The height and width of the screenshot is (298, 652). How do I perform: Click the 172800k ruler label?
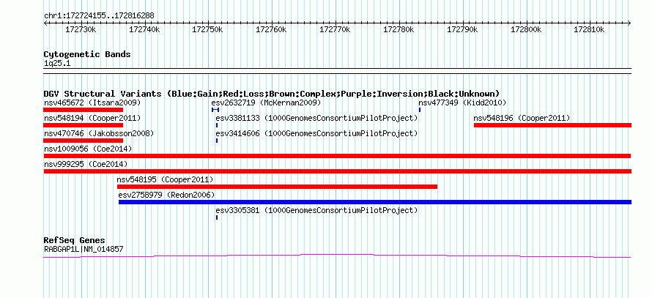tap(526, 30)
